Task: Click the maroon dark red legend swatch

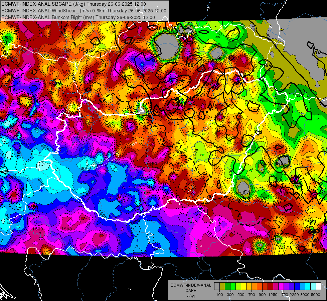Action: click(x=271, y=286)
